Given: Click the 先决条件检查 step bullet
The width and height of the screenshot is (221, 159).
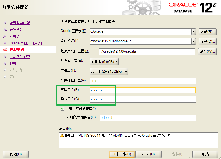Looking at the screenshot, I should click(x=5, y=57).
